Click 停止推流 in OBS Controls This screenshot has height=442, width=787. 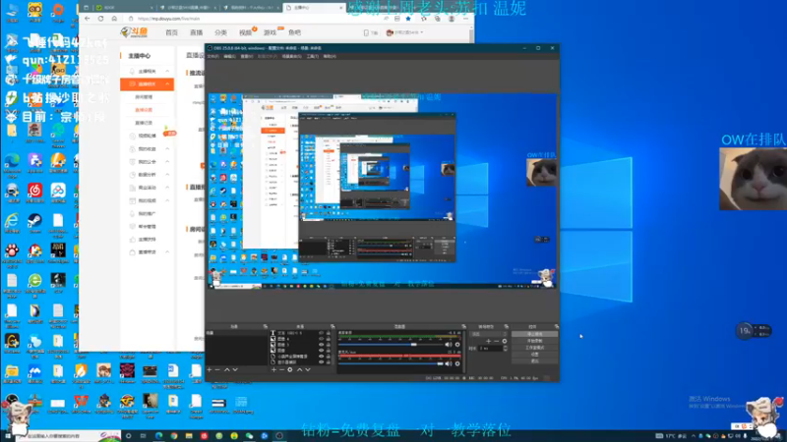coord(534,334)
